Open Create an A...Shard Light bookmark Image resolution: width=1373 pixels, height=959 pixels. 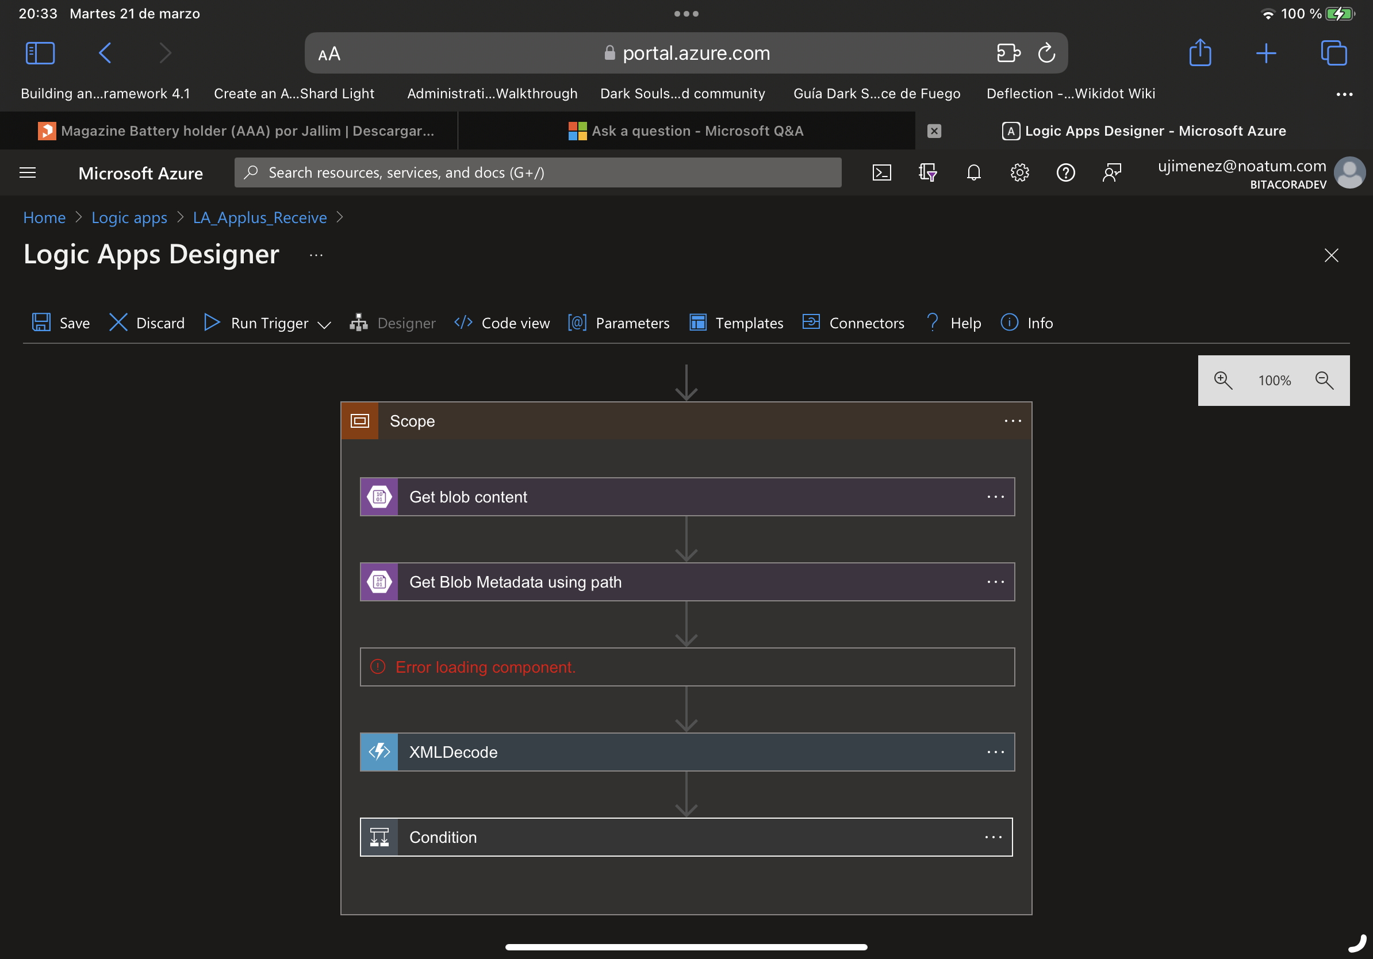click(294, 94)
